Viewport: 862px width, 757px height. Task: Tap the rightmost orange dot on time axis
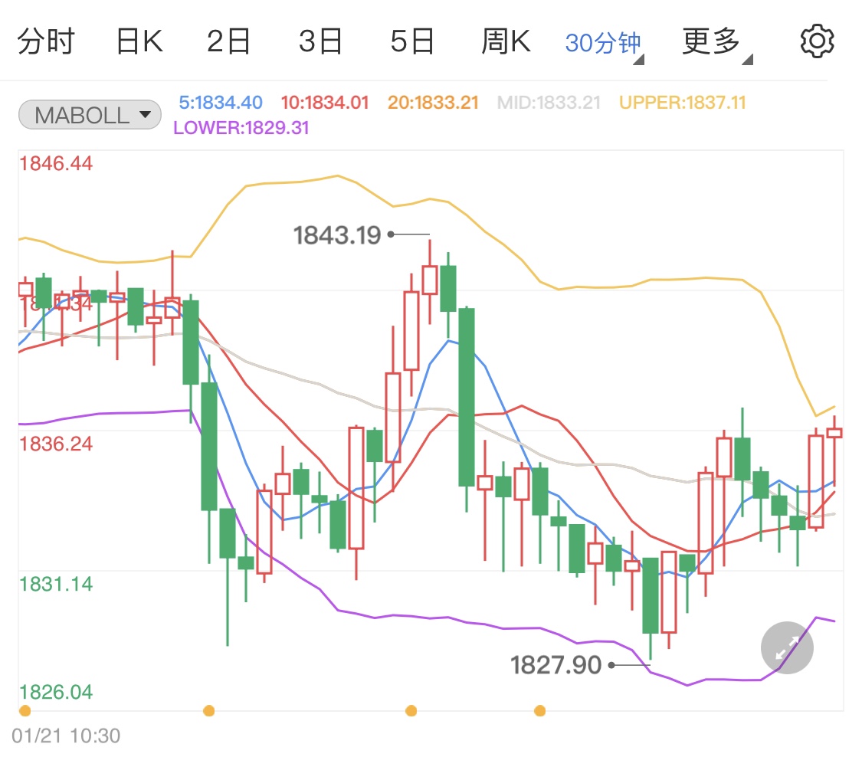point(540,711)
